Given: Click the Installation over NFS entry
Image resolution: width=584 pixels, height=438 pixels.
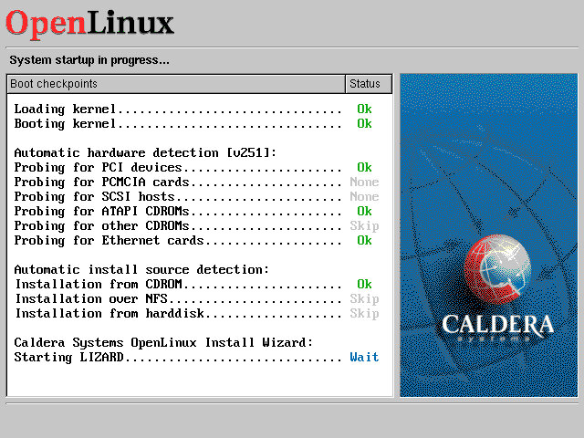Looking at the screenshot, I should coord(177,299).
